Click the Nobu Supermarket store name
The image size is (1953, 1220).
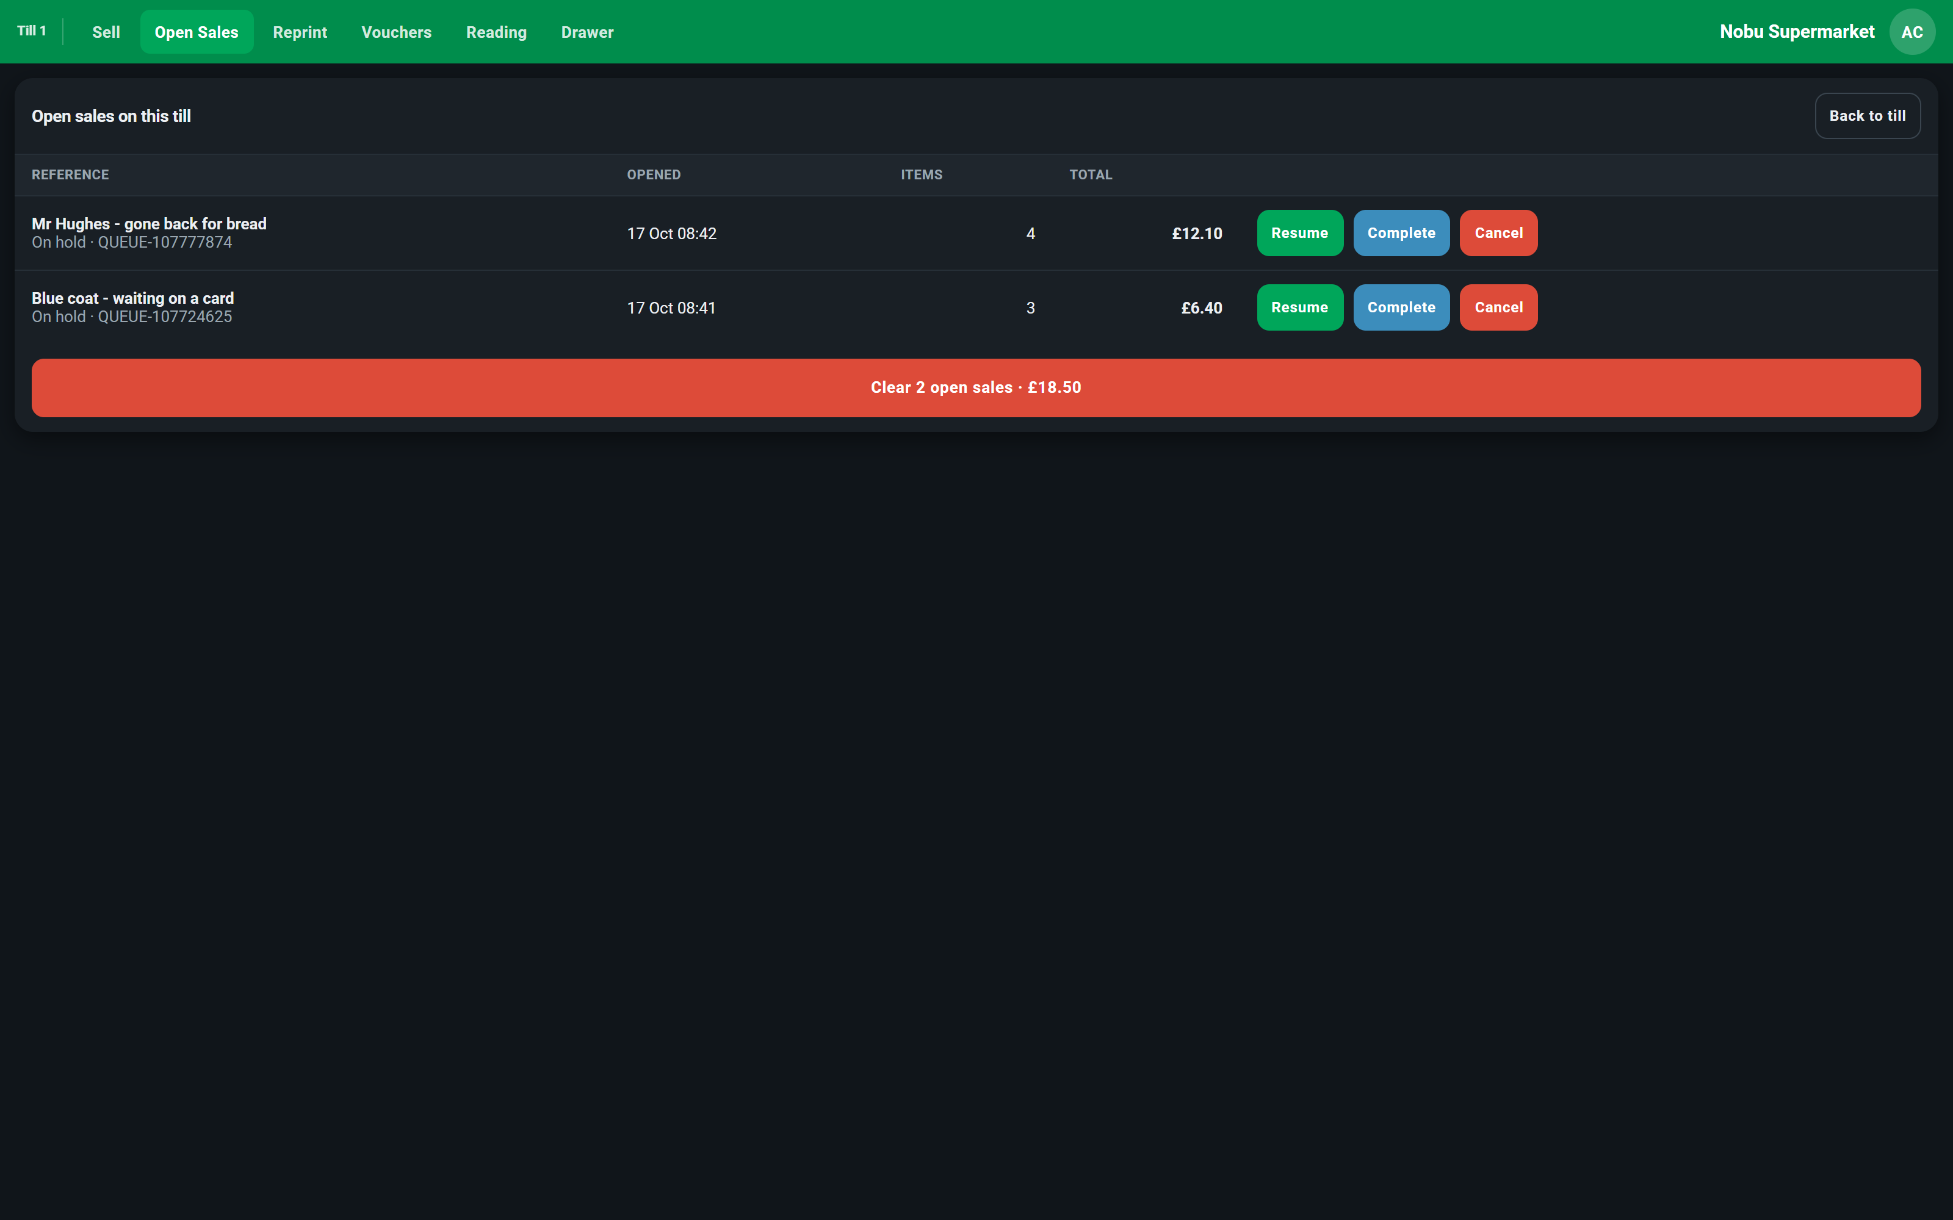[1796, 32]
